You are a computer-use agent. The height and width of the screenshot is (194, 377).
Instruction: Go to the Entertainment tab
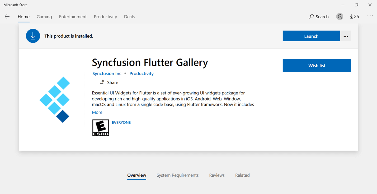pyautogui.click(x=73, y=17)
